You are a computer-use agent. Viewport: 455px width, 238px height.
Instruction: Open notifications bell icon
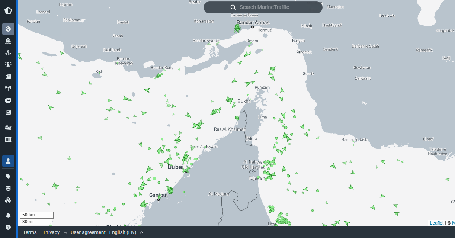pyautogui.click(x=8, y=215)
